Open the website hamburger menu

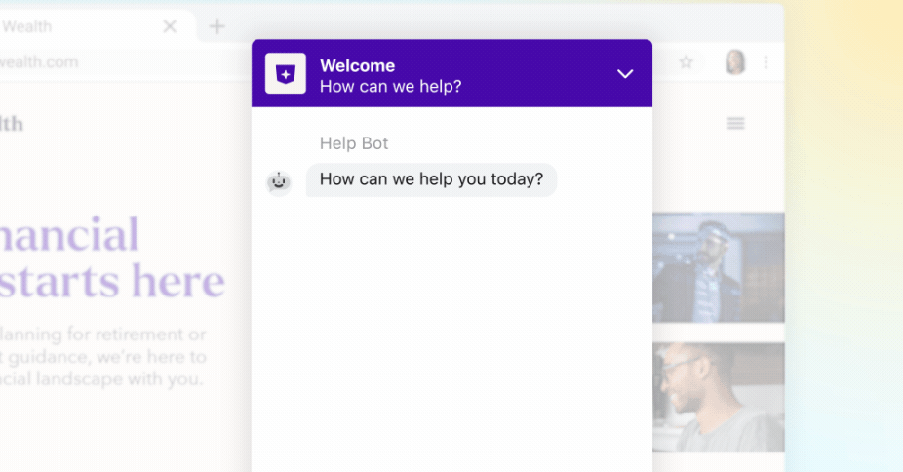coord(736,123)
